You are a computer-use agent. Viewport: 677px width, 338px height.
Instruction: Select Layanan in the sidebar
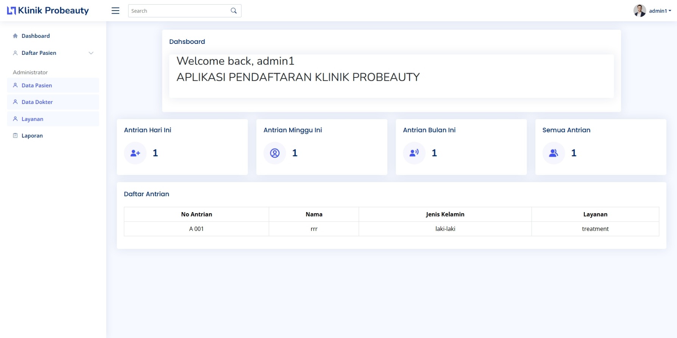32,119
